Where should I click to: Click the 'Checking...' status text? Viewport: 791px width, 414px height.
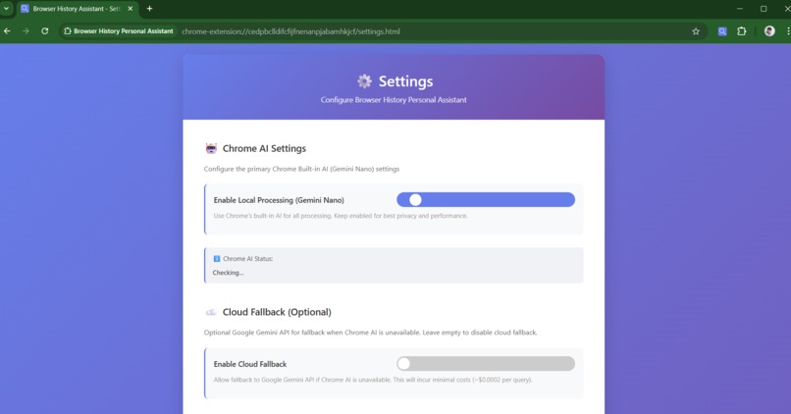[228, 273]
